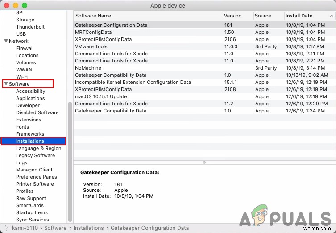Select SPI in the sidebar
Screen dimensions: 336x233
(20, 12)
